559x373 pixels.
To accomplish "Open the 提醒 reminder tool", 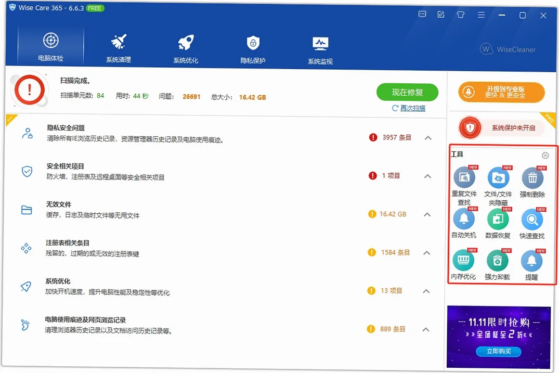I will pos(531,265).
